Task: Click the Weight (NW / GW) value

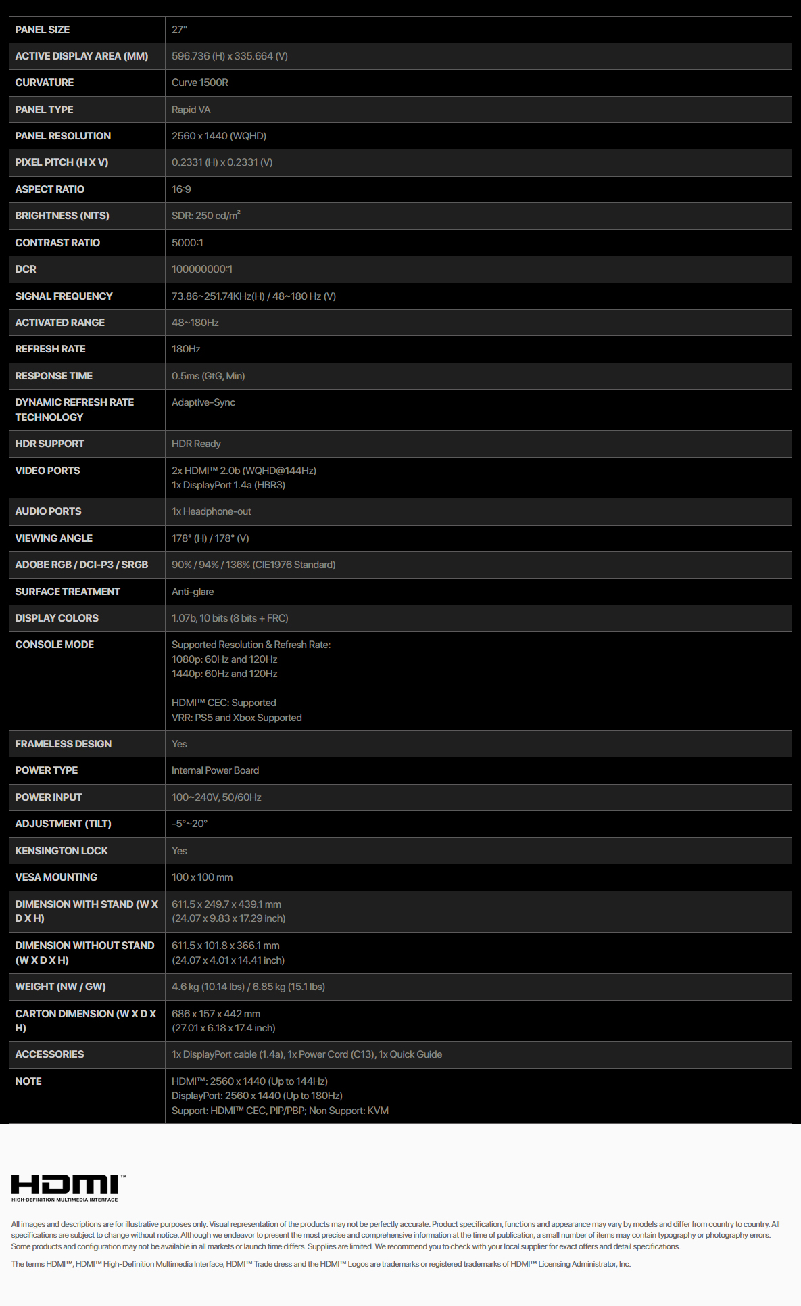Action: click(x=249, y=987)
